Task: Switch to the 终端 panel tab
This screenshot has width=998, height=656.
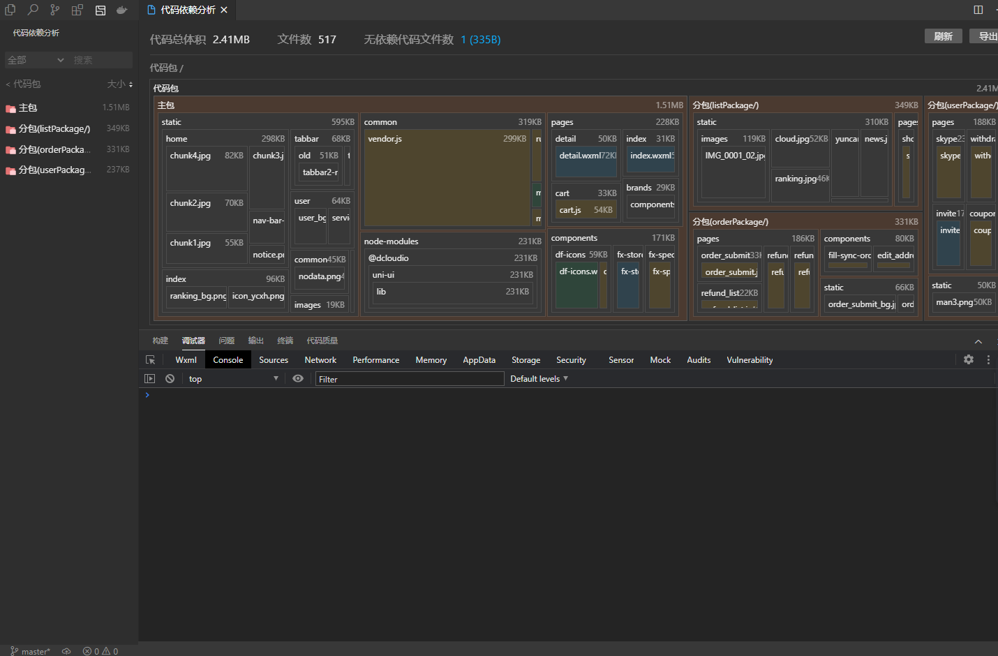Action: coord(285,341)
